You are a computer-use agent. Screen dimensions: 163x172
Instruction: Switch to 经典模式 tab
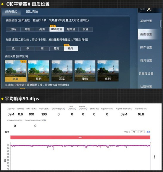[x=11, y=12]
